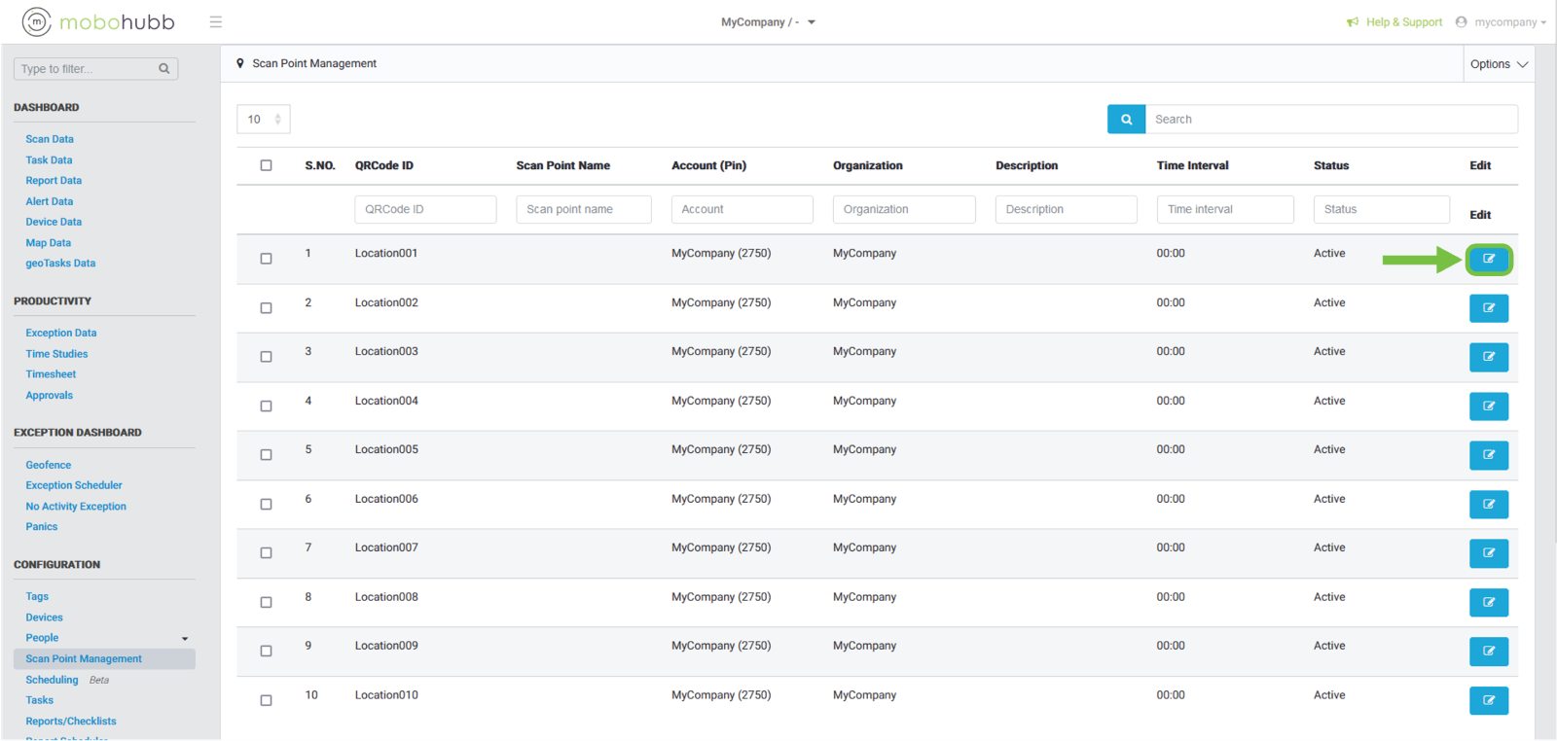This screenshot has width=1557, height=741.
Task: Toggle the hamburger menu icon beside logo
Action: point(216,22)
